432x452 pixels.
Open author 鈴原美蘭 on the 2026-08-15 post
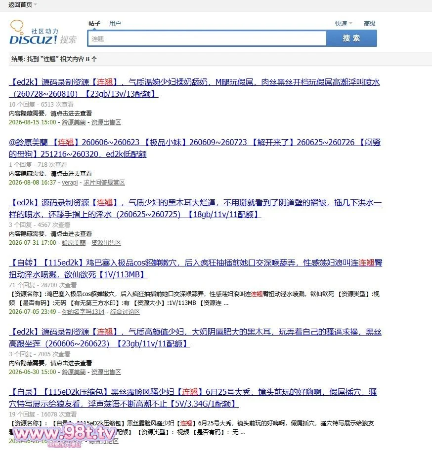click(74, 122)
